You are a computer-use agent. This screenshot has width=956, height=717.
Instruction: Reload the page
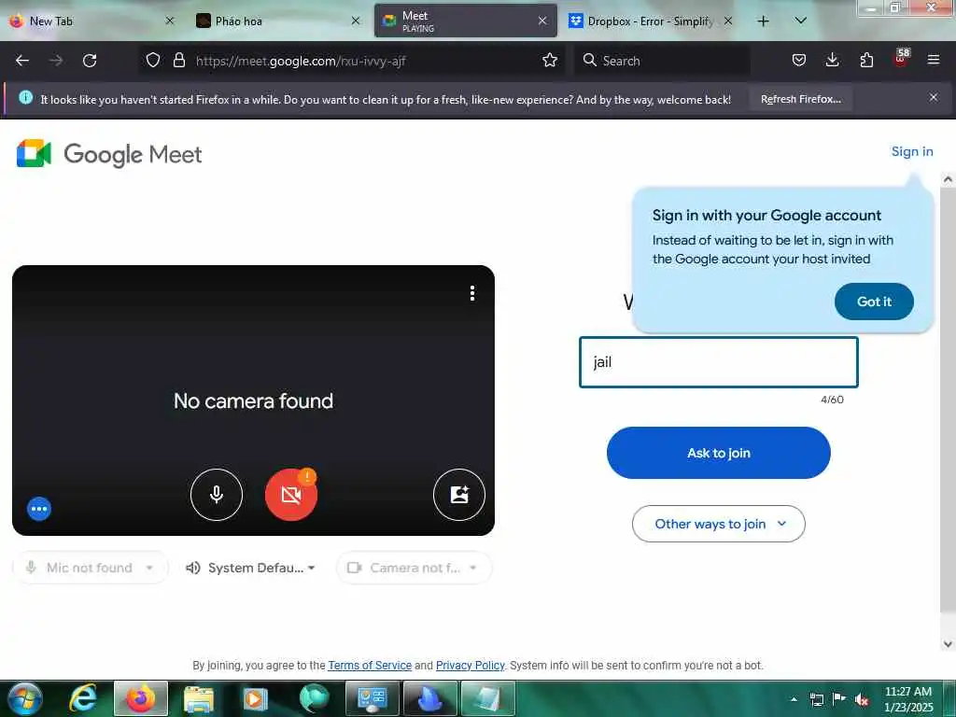[90, 61]
